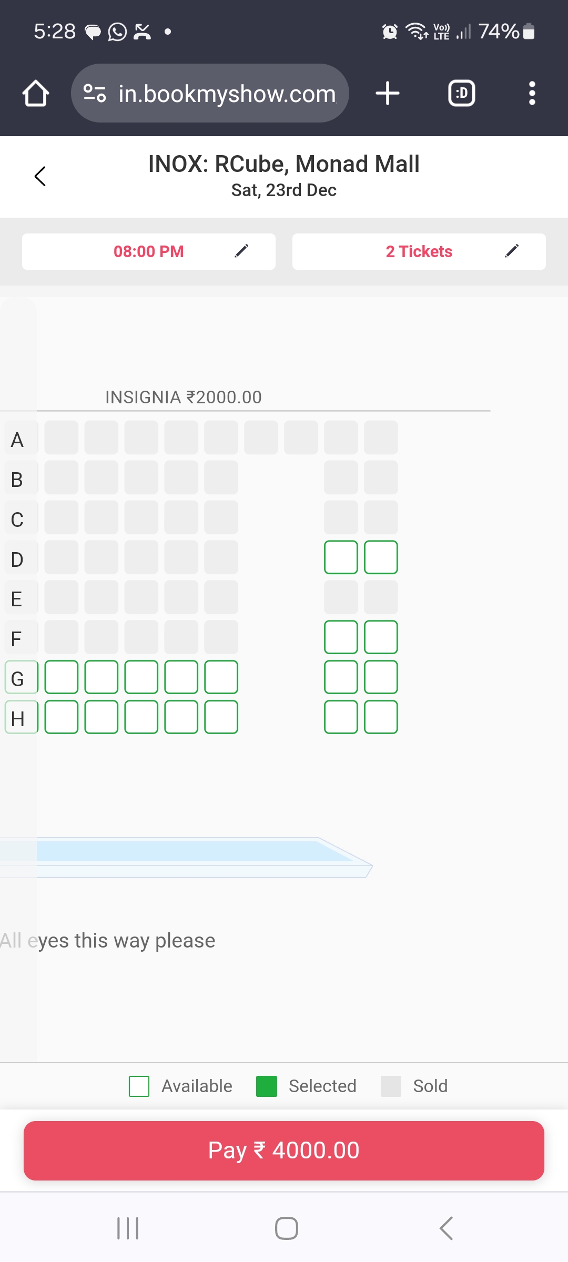The image size is (568, 1262).
Task: Tap Android home navigation button
Action: (287, 1228)
